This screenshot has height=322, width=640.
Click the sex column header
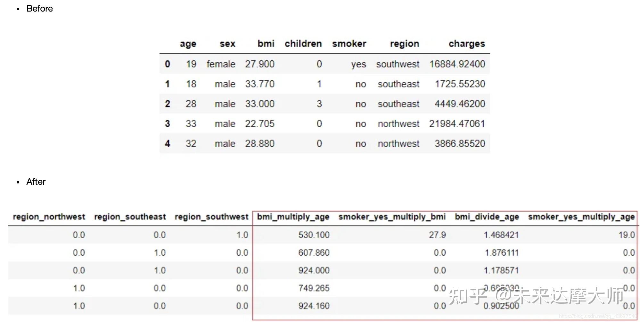click(x=227, y=44)
